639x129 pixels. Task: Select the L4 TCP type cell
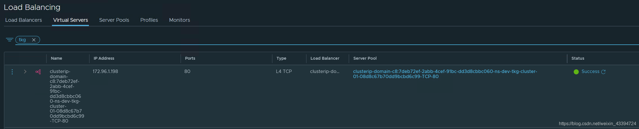284,72
